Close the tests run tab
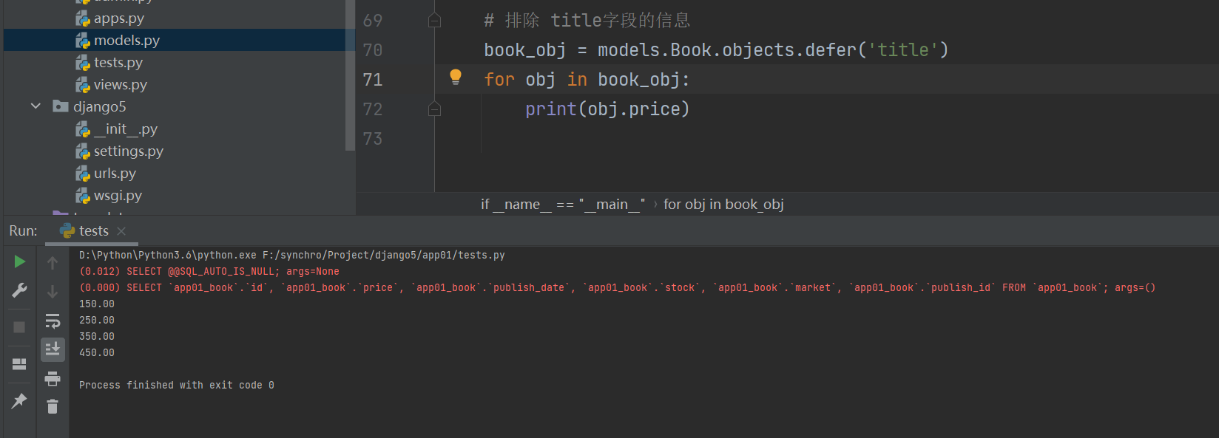 point(121,231)
